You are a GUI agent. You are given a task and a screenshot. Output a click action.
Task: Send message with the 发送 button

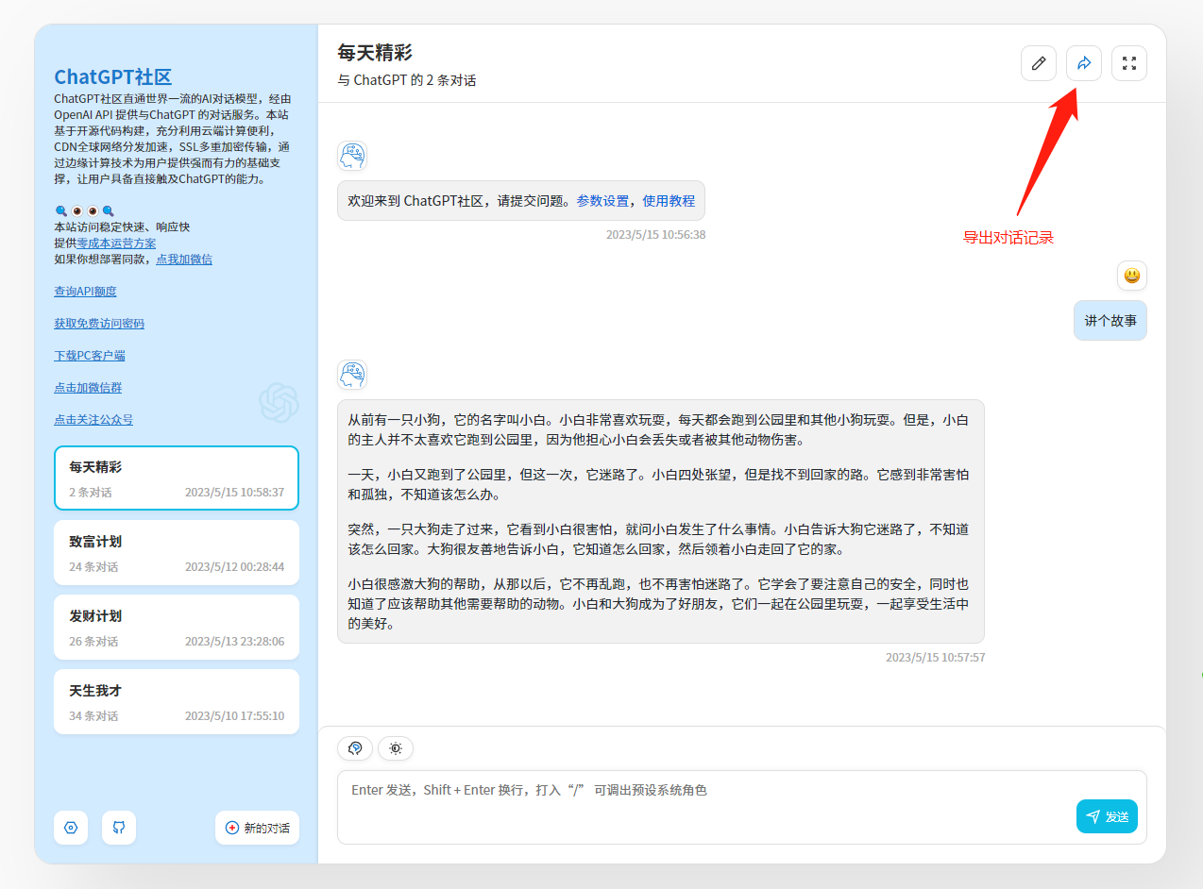(x=1107, y=816)
